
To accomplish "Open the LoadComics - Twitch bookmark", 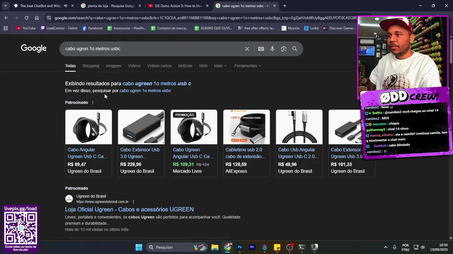I will click(x=59, y=28).
